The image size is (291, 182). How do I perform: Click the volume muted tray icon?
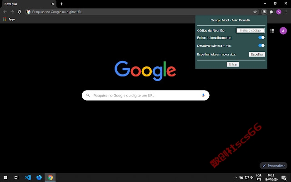pyautogui.click(x=252, y=177)
